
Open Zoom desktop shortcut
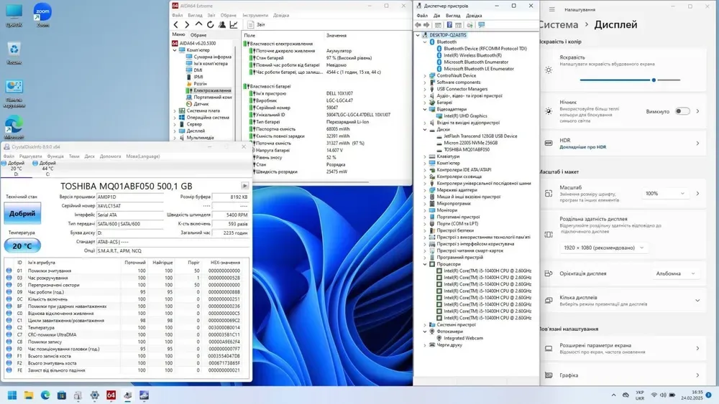[42, 12]
